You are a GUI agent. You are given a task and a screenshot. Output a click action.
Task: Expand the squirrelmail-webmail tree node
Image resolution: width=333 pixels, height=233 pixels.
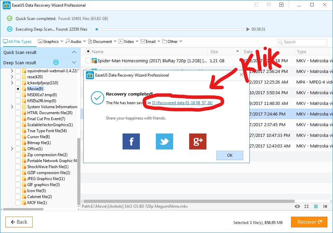(12, 71)
